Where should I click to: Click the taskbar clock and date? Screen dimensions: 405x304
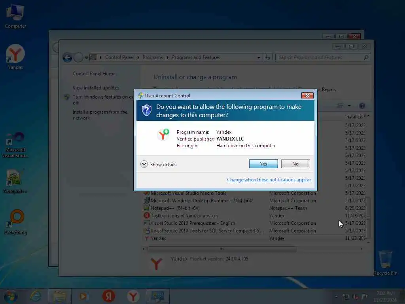point(385,296)
